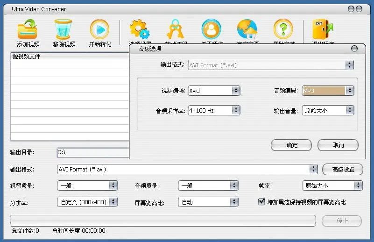
Task: Click the 高级选项 dialog title
Action: pos(150,49)
